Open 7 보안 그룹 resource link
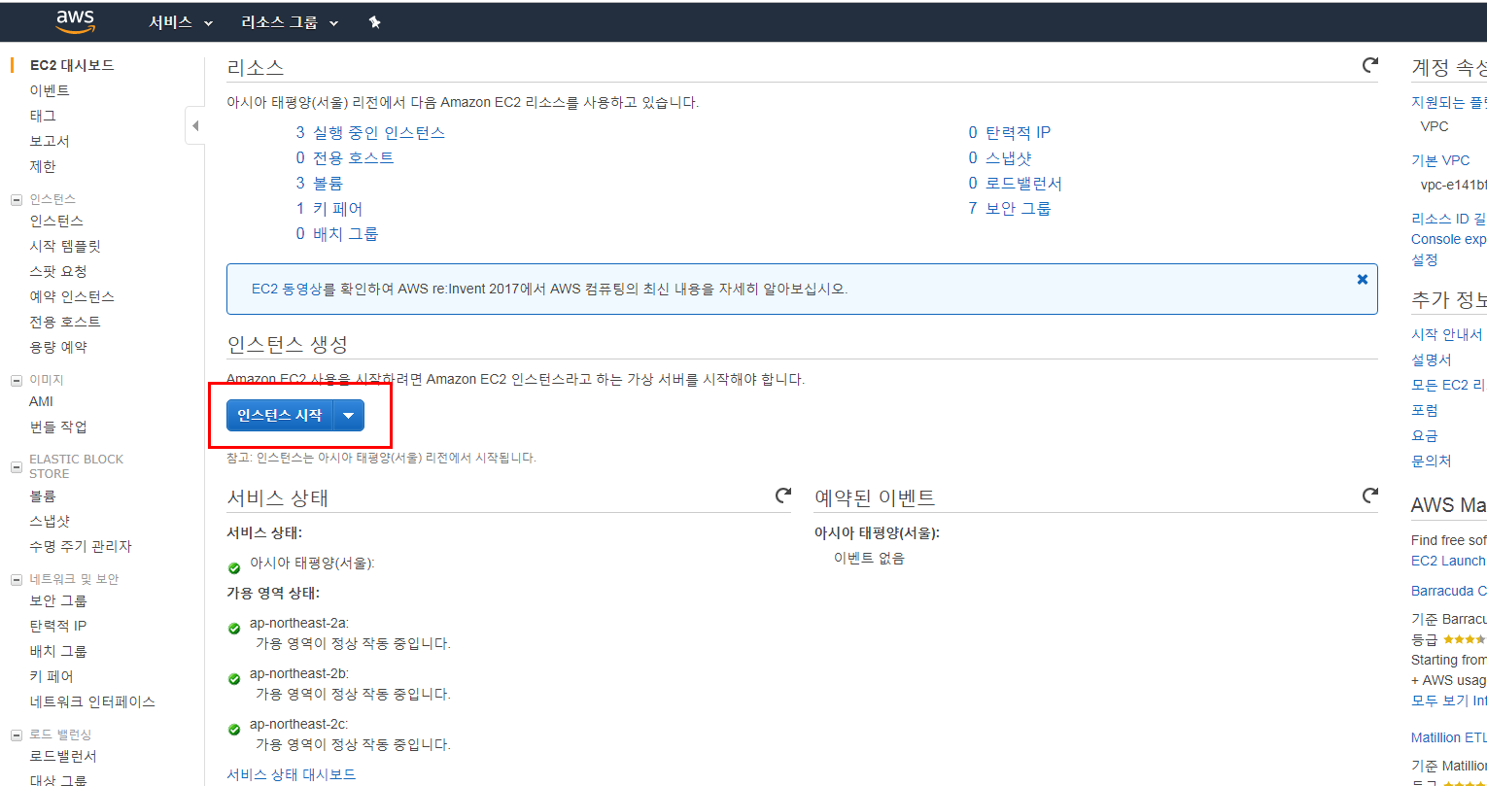The width and height of the screenshot is (1487, 786). (1010, 208)
